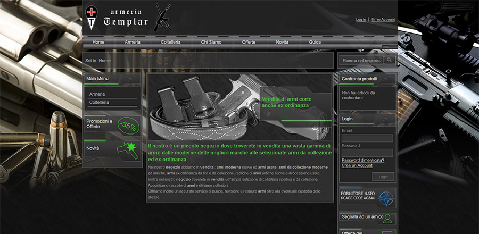The height and width of the screenshot is (234, 479).
Task: Click the NATO compass star logo
Action: tap(386, 196)
